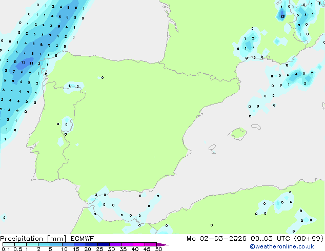The width and height of the screenshot is (325, 251).
Task: Click the '00..03 UTC' time range text
Action: (270, 239)
